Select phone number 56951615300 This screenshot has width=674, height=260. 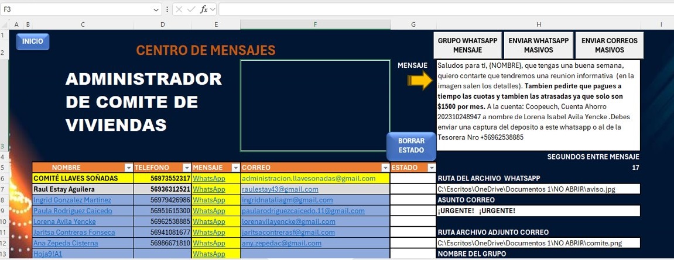(x=162, y=211)
